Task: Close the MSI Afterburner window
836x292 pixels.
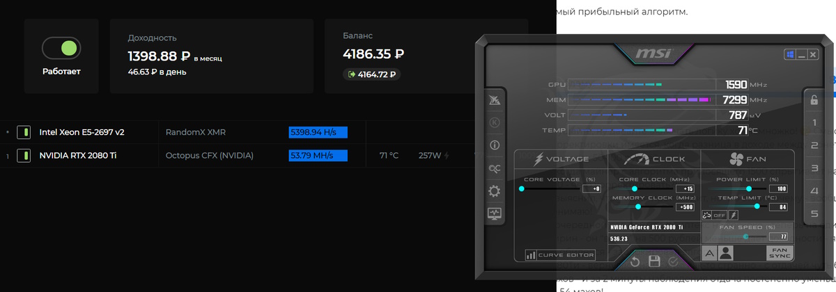Action: click(814, 54)
